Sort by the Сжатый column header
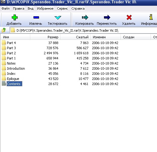The image size is (157, 152). (x=75, y=37)
